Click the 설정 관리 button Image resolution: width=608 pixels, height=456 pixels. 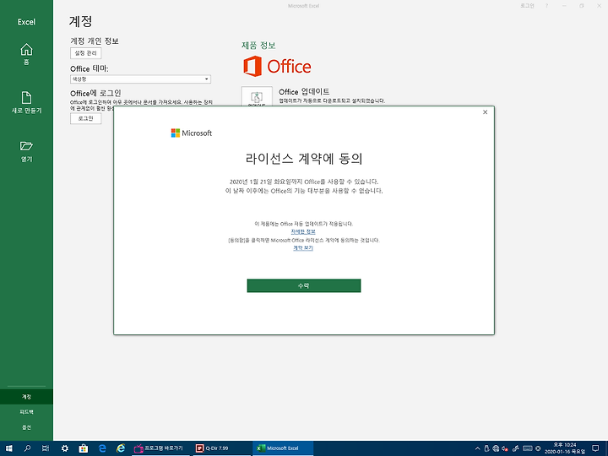pos(85,53)
